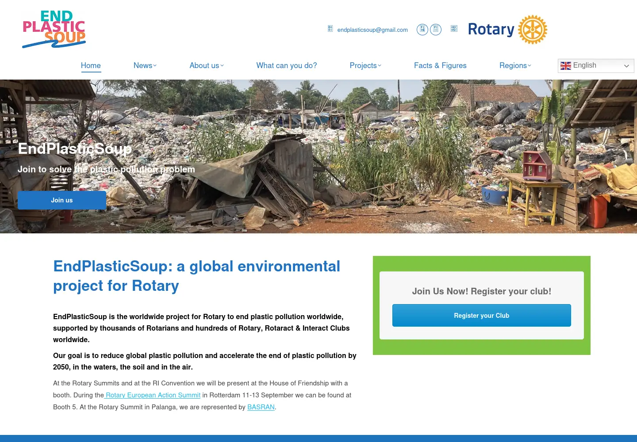
Task: Click the 'At the Rotary Summits' paragraph
Action: [x=202, y=395]
